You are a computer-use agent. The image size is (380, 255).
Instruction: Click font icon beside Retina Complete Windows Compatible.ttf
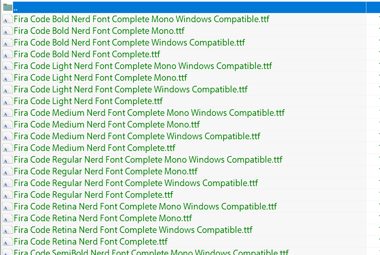[7, 230]
